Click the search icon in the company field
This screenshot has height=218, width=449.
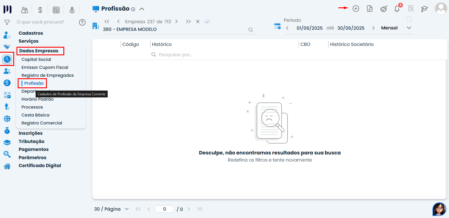point(251,30)
